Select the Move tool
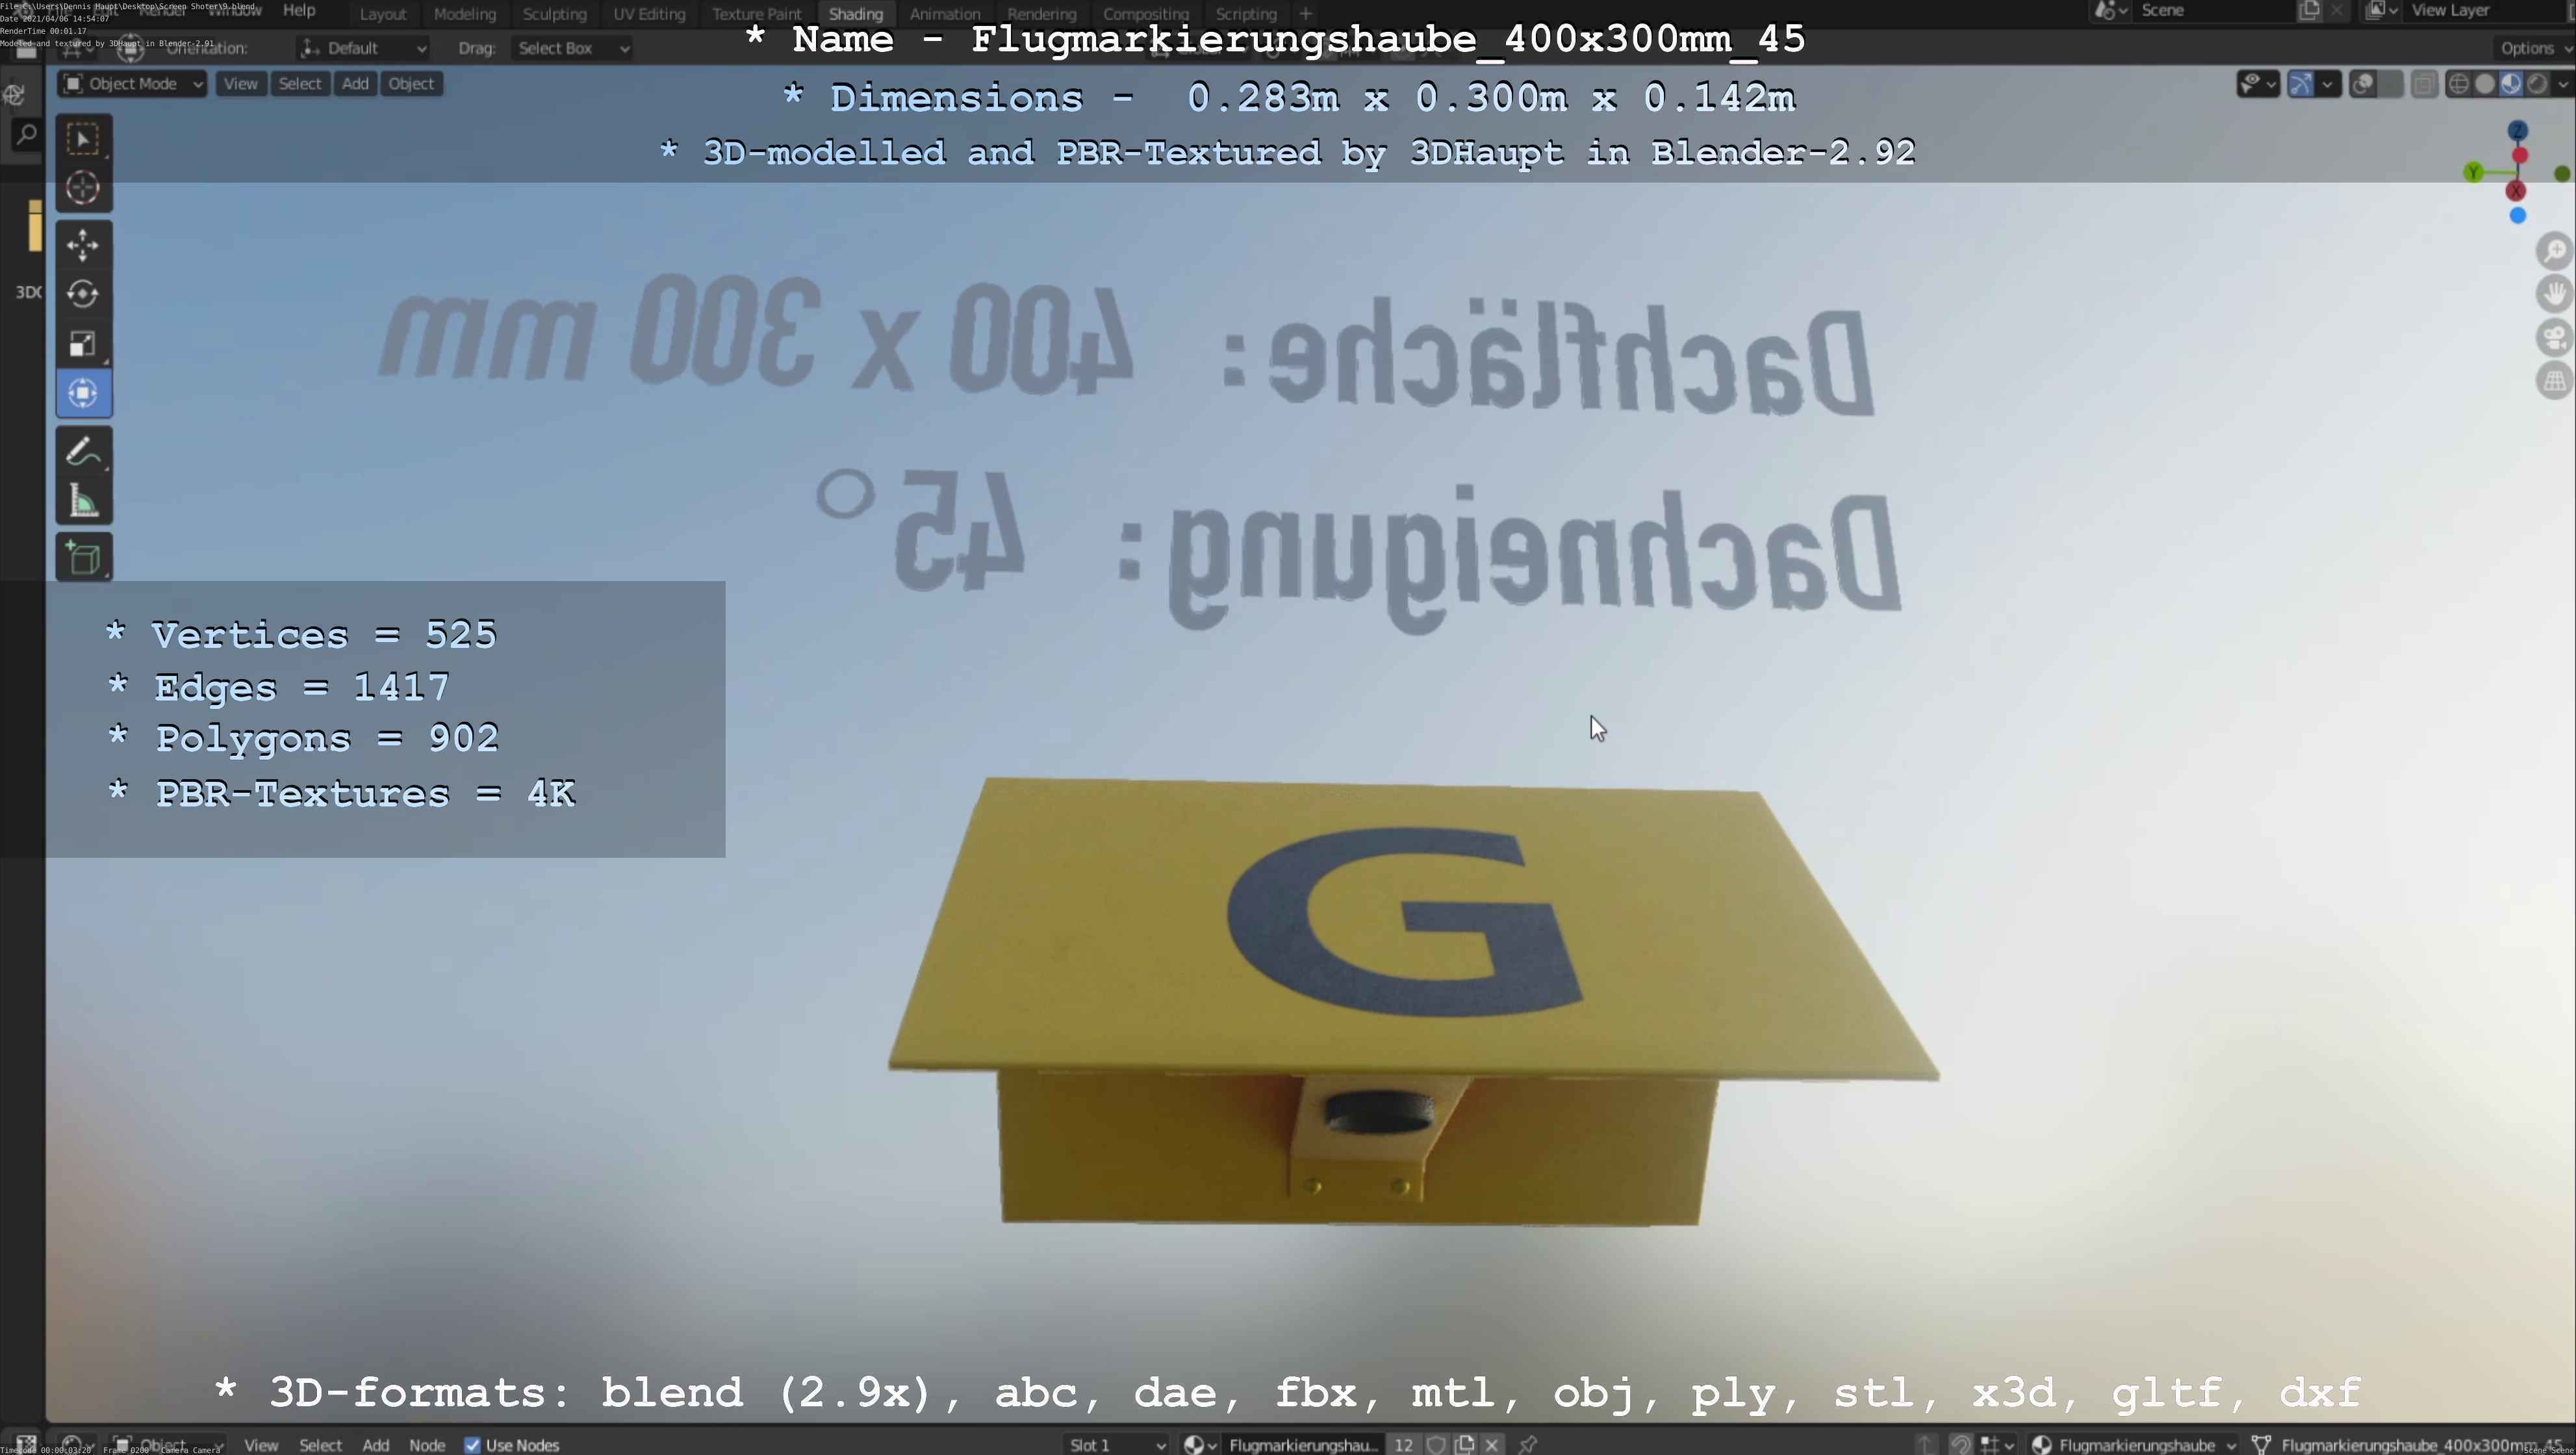Viewport: 2576px width, 1455px height. (83, 245)
